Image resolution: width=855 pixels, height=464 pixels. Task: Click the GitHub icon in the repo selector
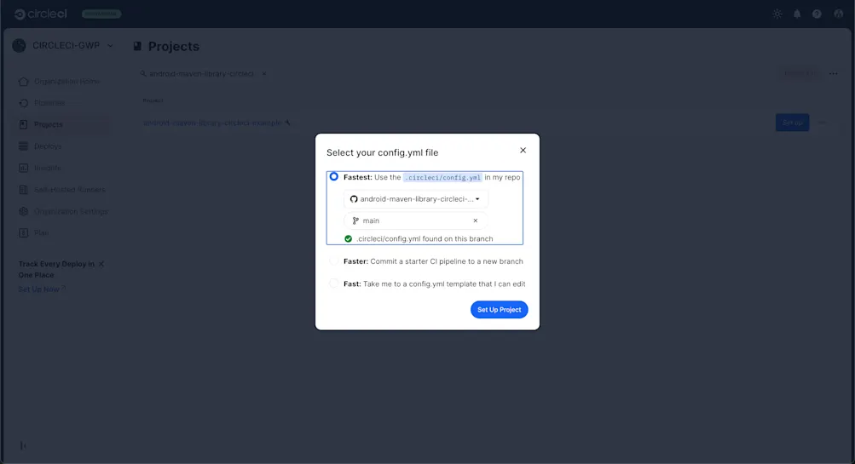354,199
